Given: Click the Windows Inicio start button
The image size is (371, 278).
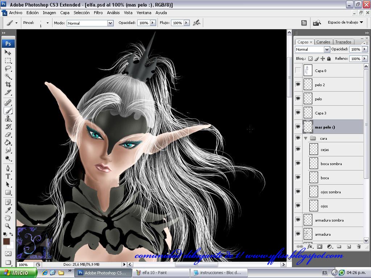Looking at the screenshot, I should [x=19, y=273].
